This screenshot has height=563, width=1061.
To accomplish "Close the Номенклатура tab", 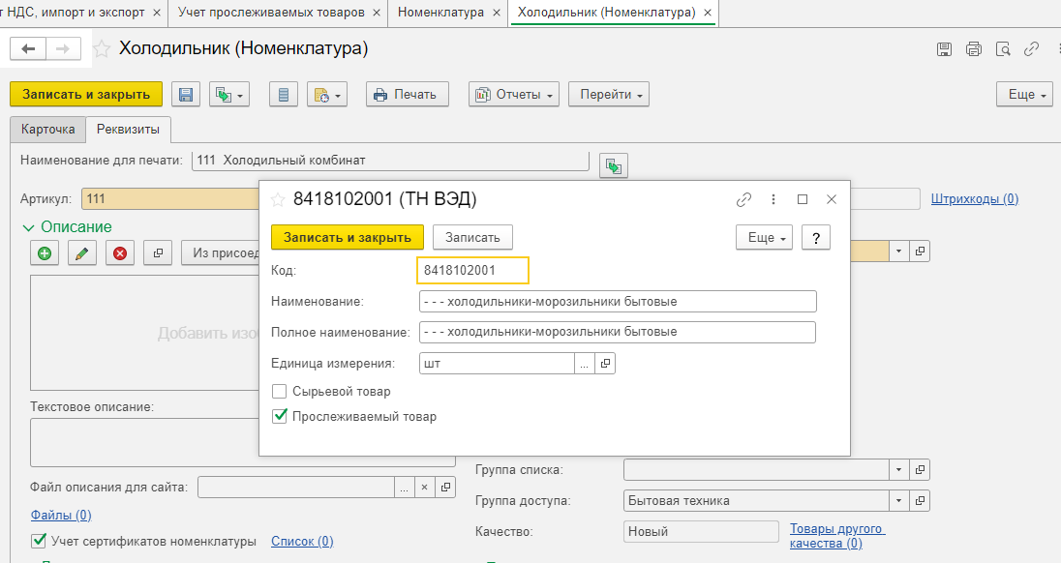I will click(x=497, y=13).
